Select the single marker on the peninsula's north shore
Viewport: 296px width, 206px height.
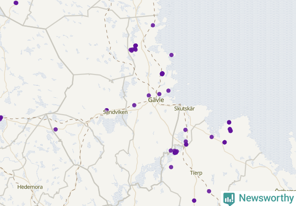[229, 122]
